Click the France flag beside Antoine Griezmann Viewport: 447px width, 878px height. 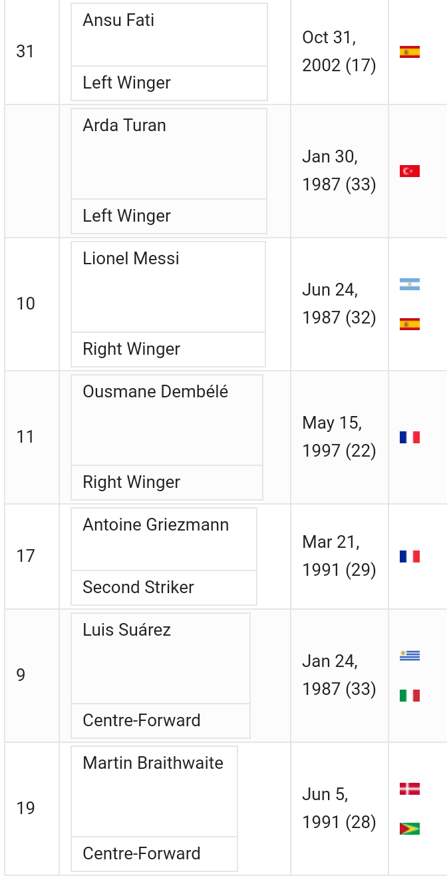click(409, 556)
